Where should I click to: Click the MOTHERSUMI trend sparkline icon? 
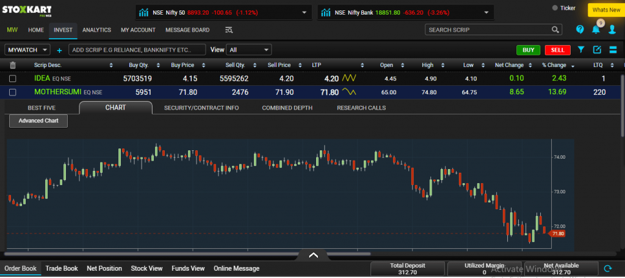(349, 92)
